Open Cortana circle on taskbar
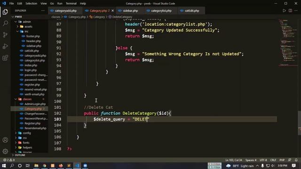This screenshot has width=301, height=169. (x=20, y=166)
